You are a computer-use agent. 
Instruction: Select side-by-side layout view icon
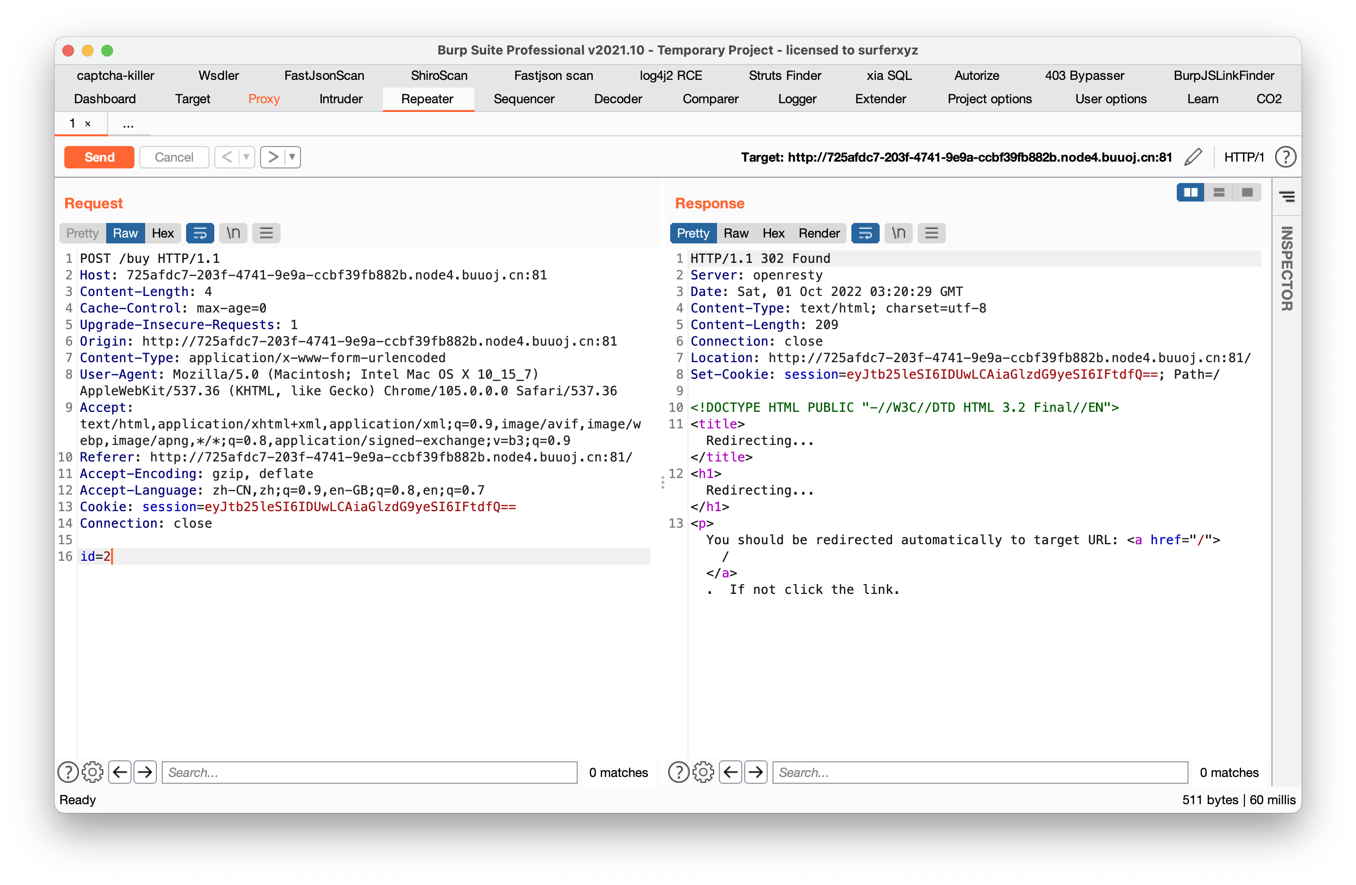pos(1190,192)
